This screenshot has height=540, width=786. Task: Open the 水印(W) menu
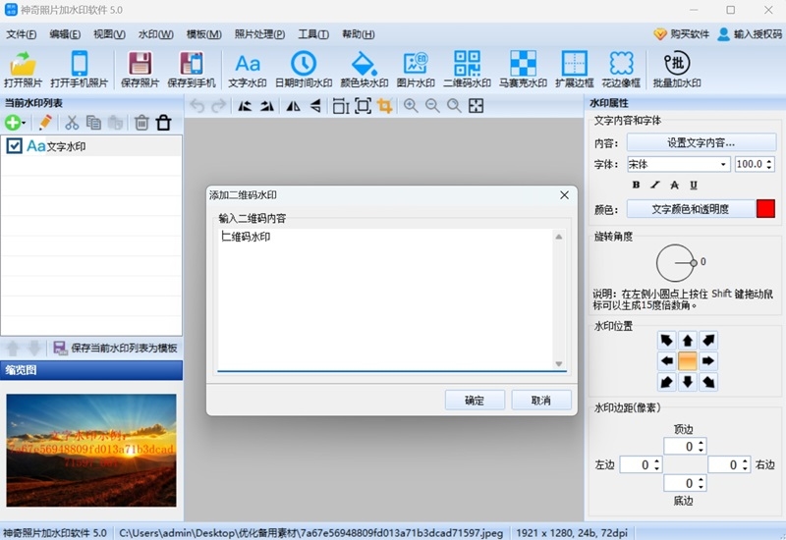pyautogui.click(x=156, y=34)
